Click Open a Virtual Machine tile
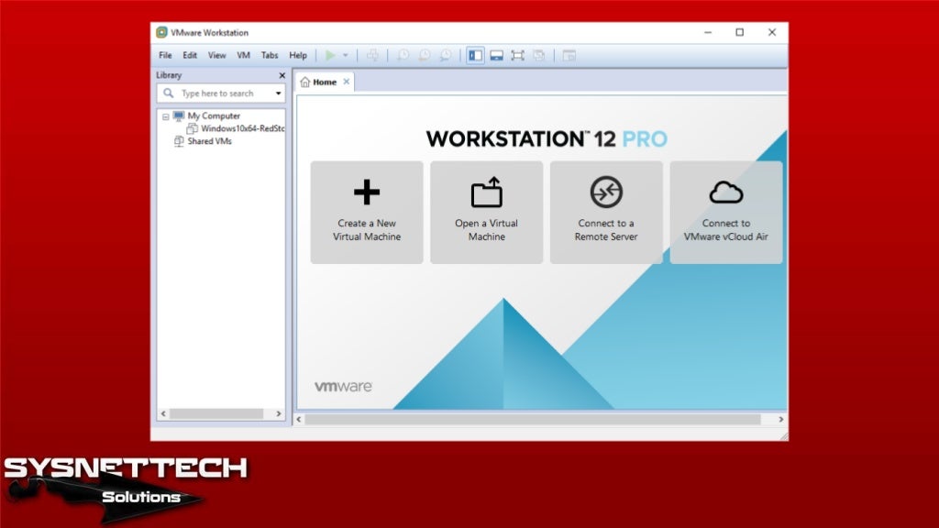 coord(486,212)
